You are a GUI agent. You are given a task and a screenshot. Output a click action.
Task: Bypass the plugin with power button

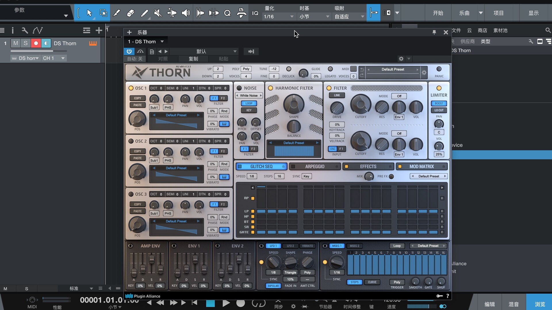(129, 51)
